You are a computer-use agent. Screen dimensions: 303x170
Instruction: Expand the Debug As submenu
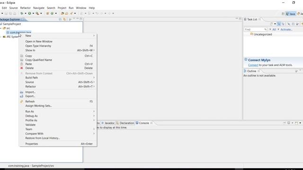tap(58, 116)
